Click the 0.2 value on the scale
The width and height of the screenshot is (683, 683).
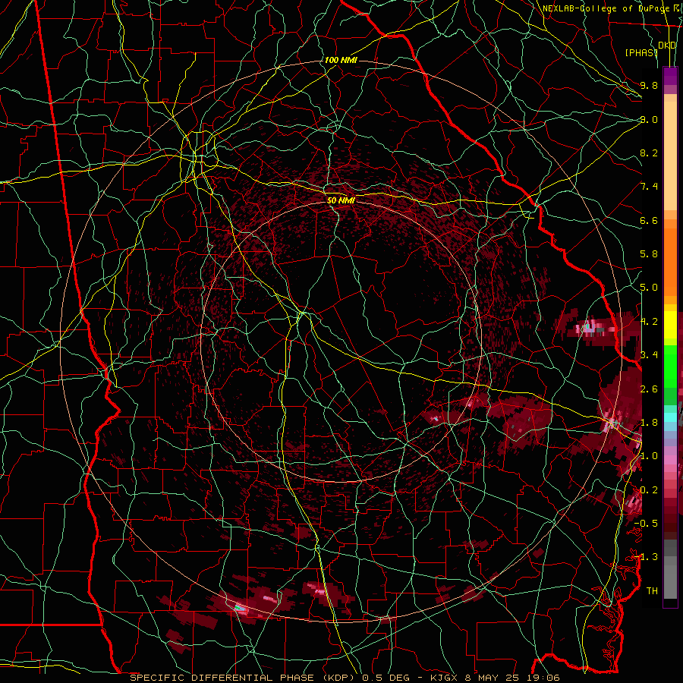coord(649,490)
